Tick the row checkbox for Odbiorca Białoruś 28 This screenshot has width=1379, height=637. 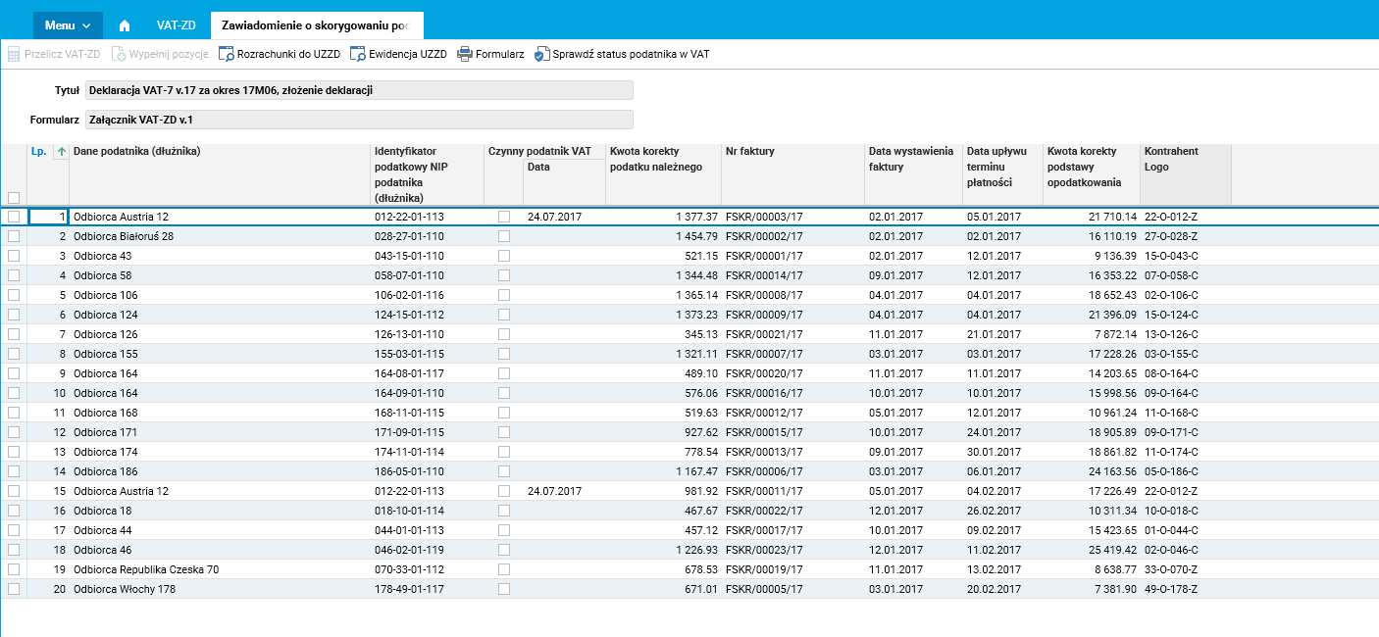click(14, 236)
